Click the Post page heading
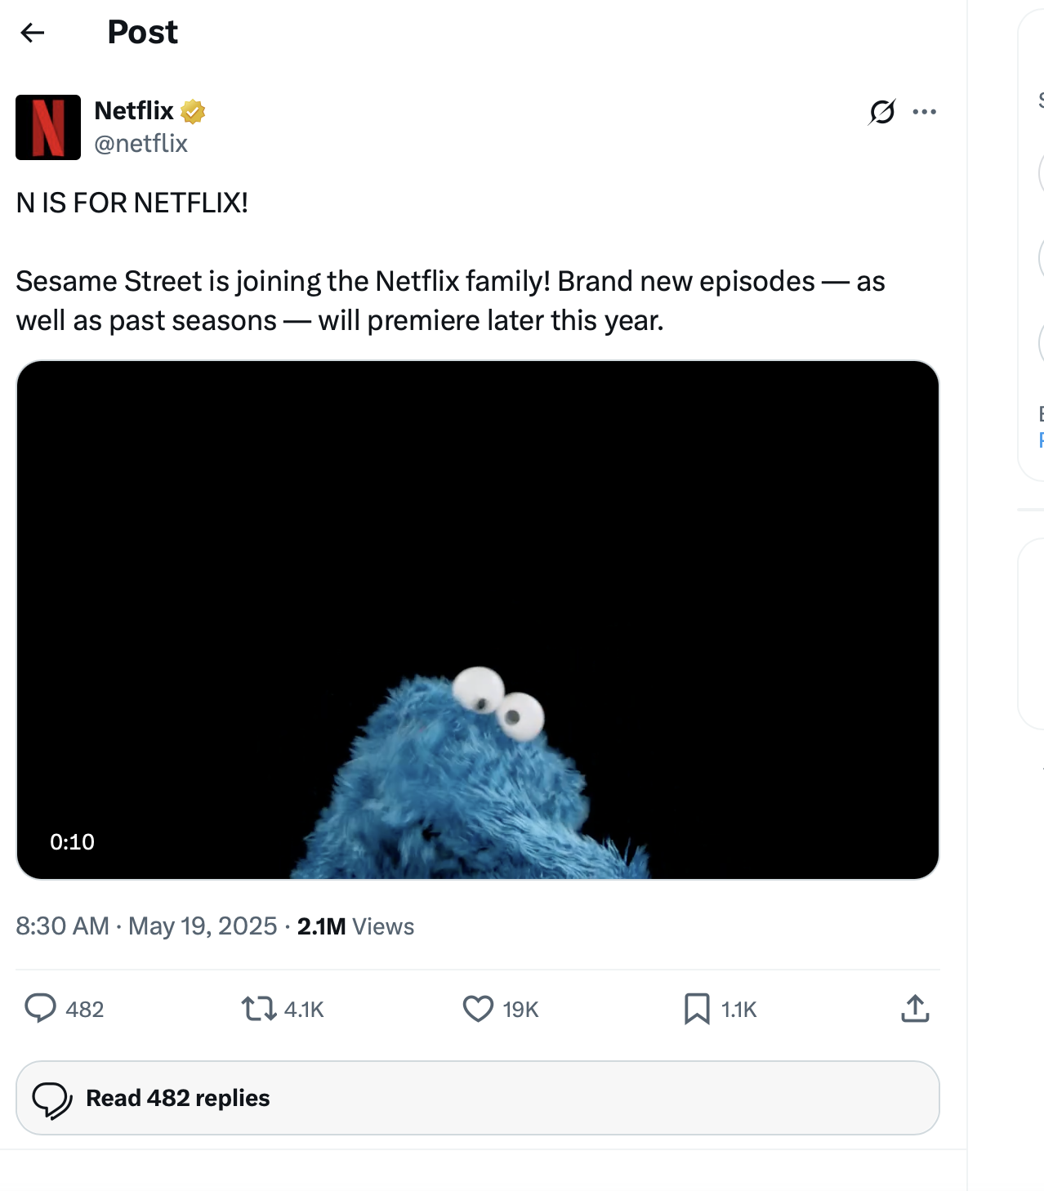1044x1191 pixels. [x=142, y=33]
